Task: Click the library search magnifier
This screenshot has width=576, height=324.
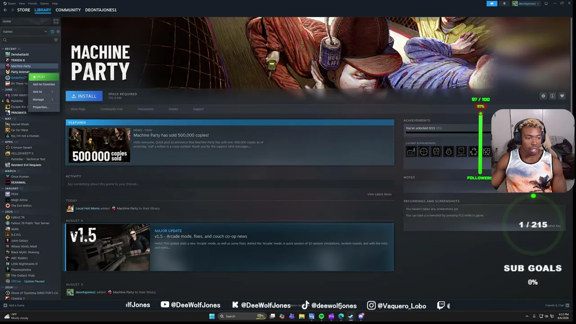Action: pos(5,40)
